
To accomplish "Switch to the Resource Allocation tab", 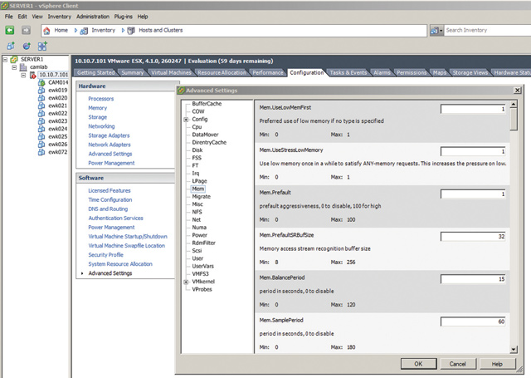I will click(222, 72).
